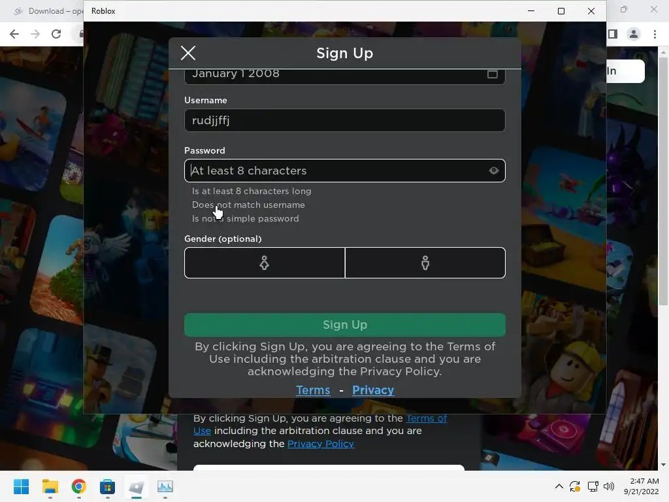The width and height of the screenshot is (669, 502).
Task: Click the Password label text
Action: 204,151
